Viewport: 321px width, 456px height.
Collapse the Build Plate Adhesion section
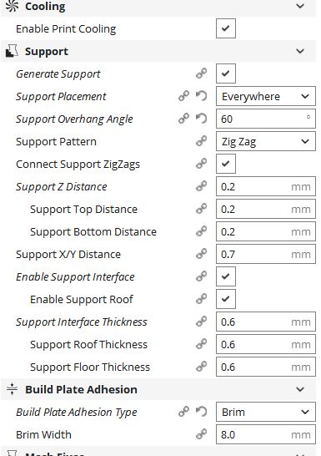click(300, 389)
